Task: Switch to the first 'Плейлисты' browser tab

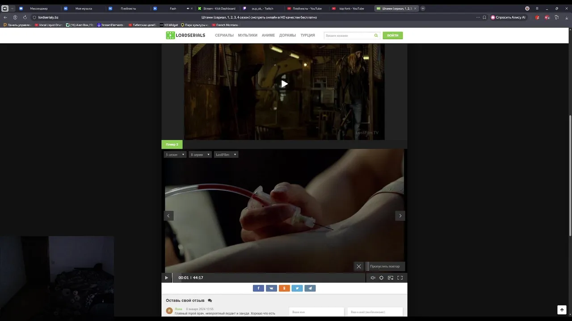Action: 128,8
